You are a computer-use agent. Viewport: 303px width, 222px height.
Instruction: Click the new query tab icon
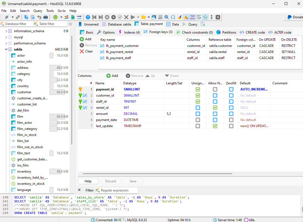click(203, 24)
